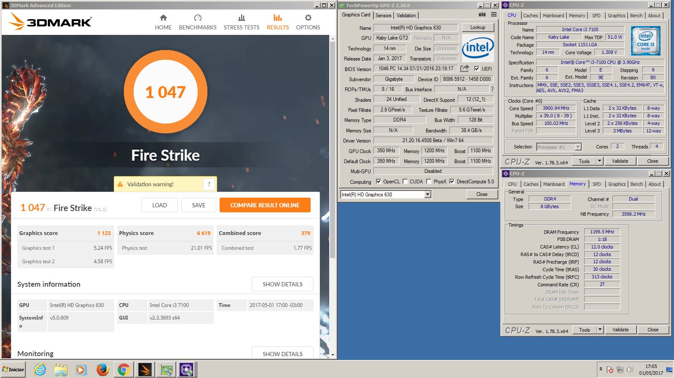Click SAVE button in 3DMark
Screen dimensions: 674x378
click(199, 205)
